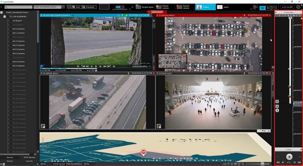The width and height of the screenshot is (303, 166).
Task: Step one frame back in timeline panel
Action: pyautogui.click(x=283, y=163)
